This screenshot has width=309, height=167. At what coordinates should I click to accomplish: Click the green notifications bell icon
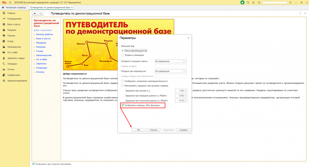tap(242, 2)
